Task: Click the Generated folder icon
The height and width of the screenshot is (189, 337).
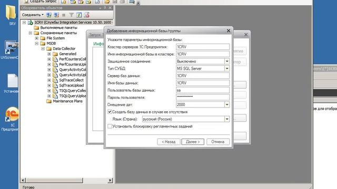Action: (x=55, y=54)
